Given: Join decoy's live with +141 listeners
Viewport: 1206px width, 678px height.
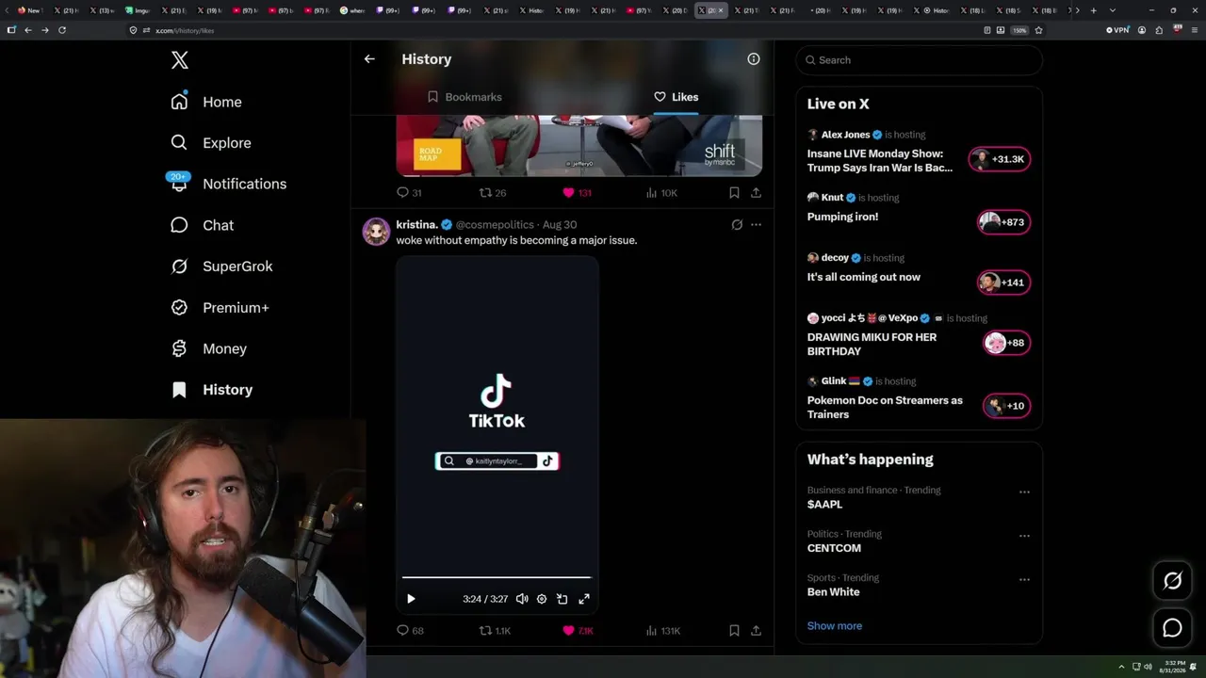Looking at the screenshot, I should pos(1004,282).
